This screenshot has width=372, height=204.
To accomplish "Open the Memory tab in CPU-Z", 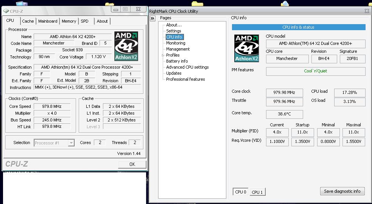I will click(69, 21).
